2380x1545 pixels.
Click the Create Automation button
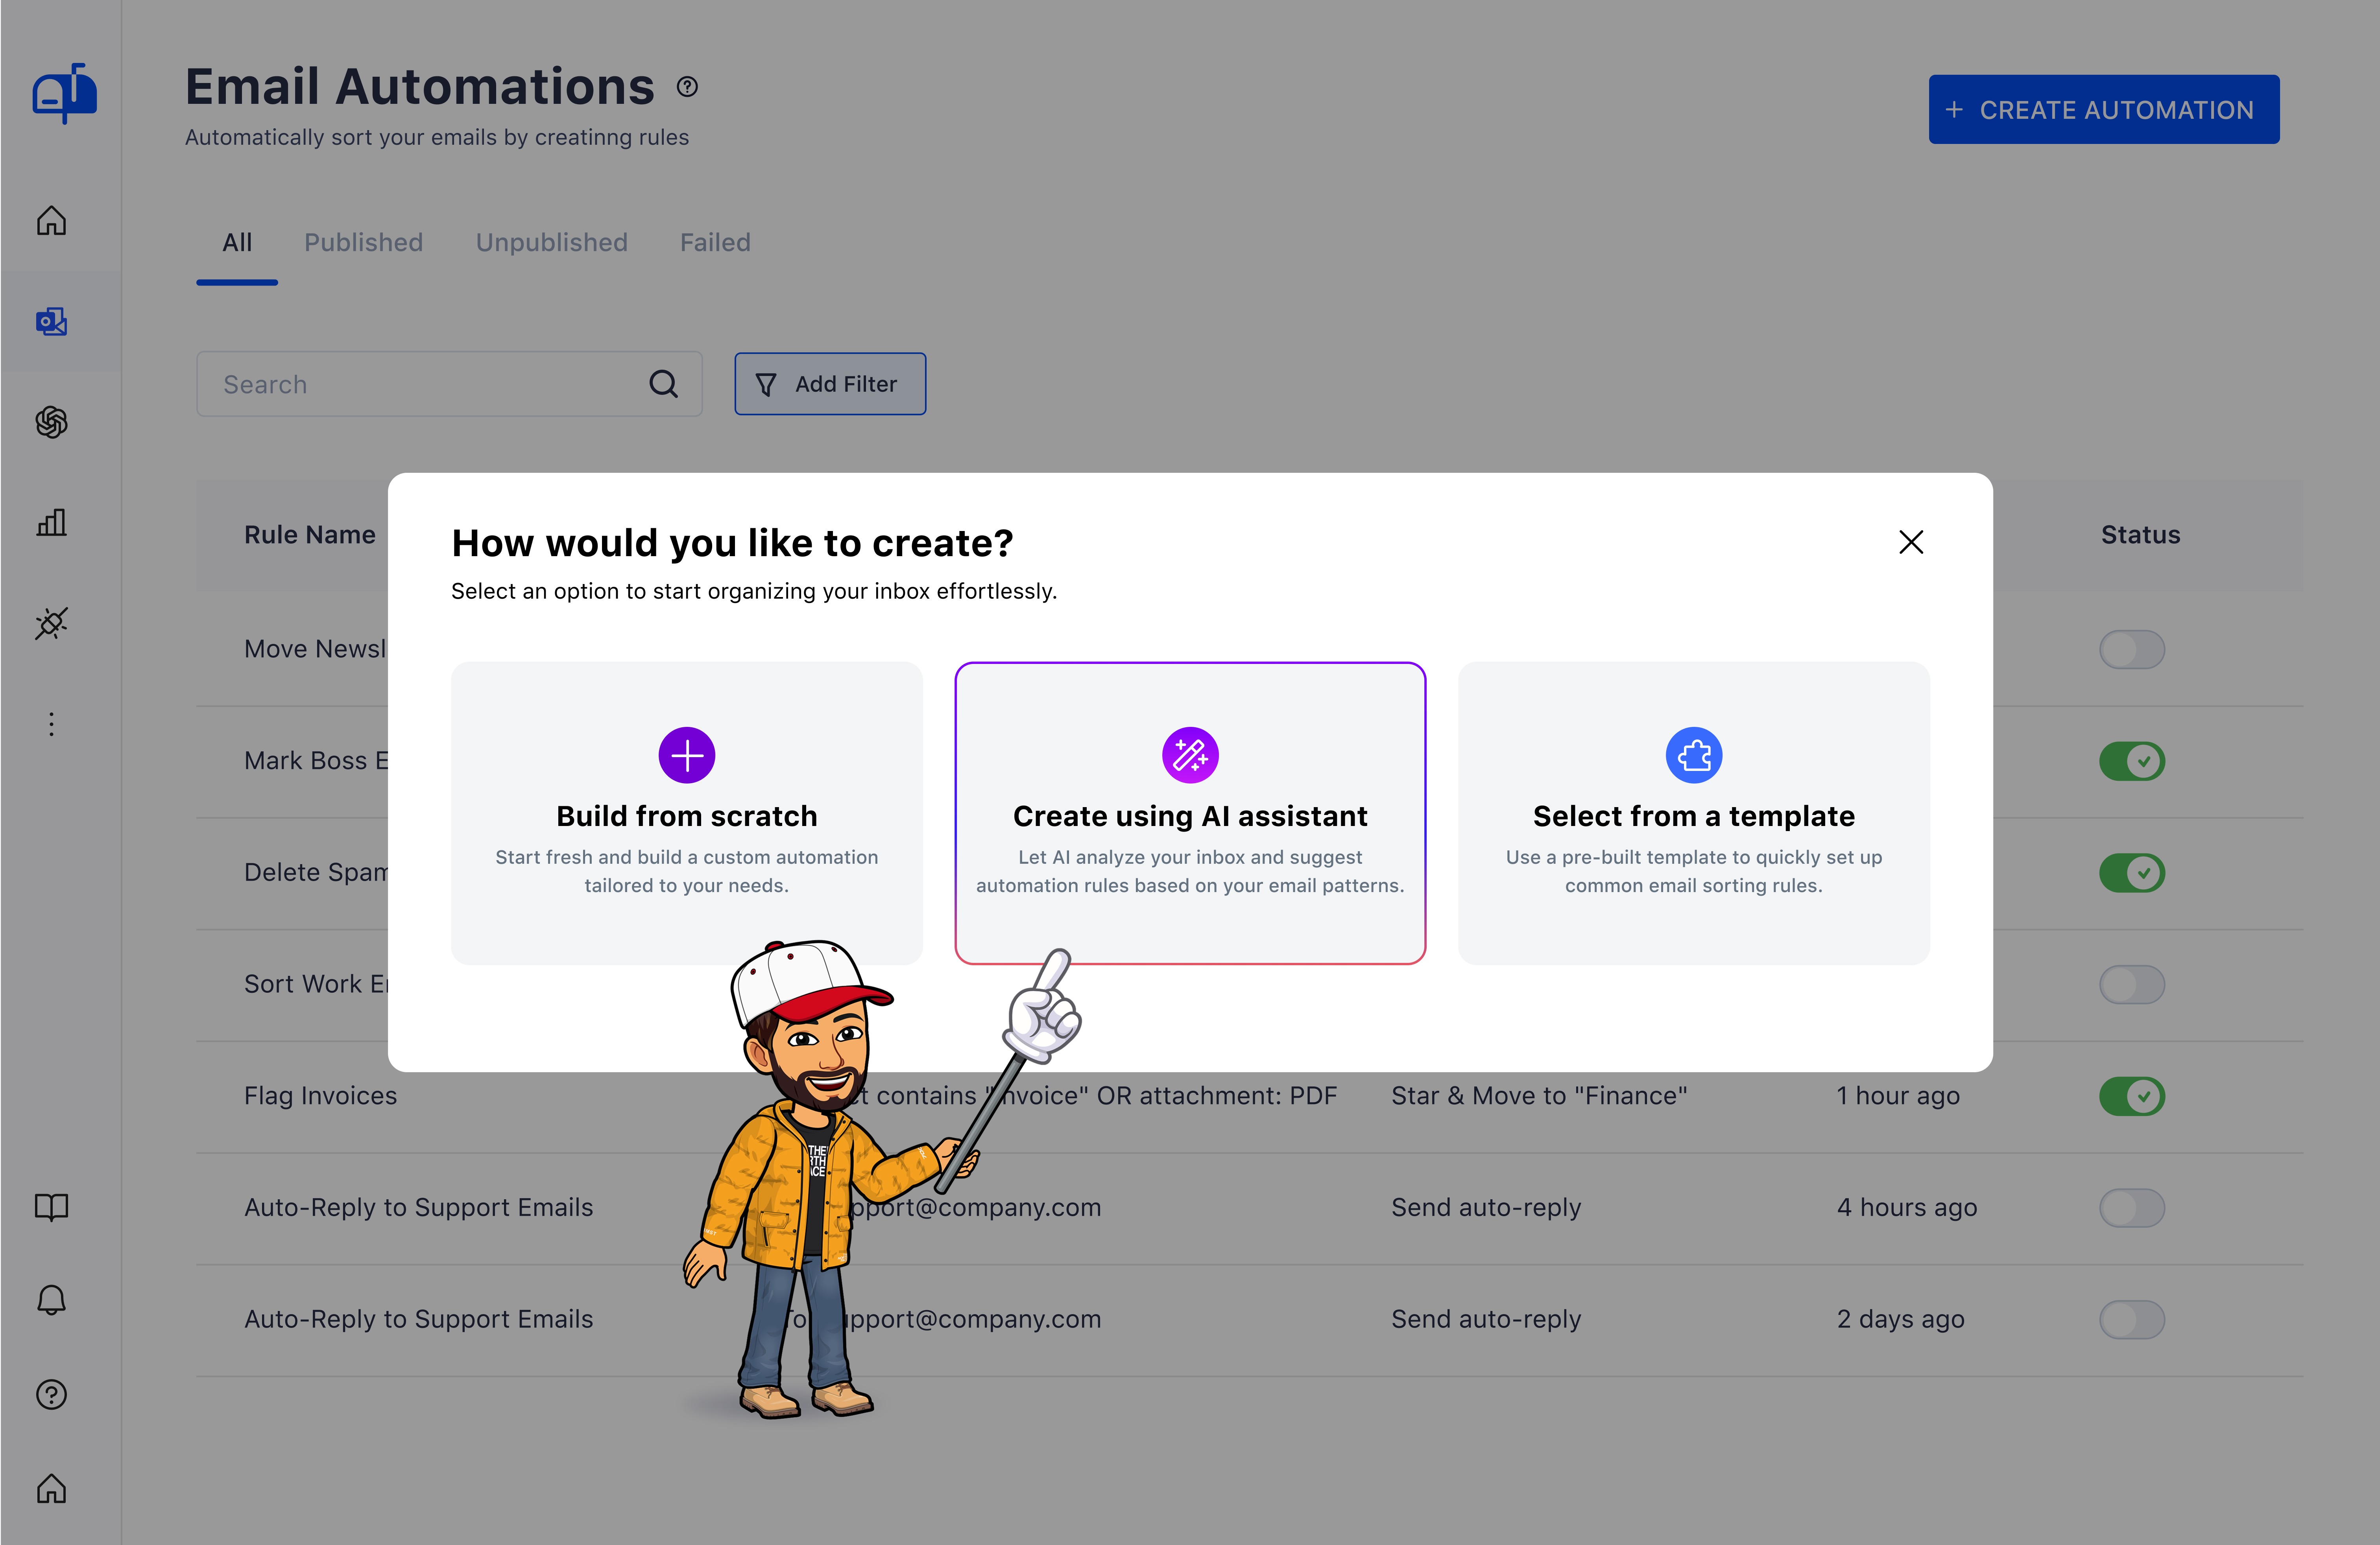coord(2104,109)
